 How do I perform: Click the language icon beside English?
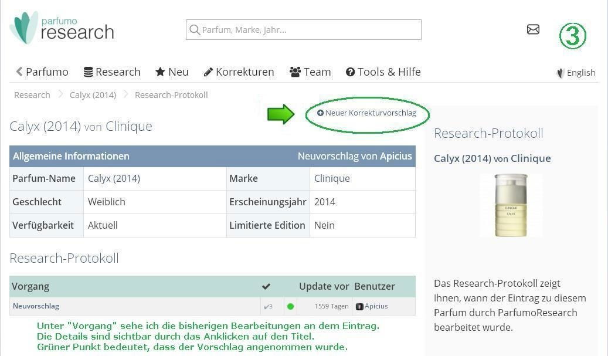point(561,73)
